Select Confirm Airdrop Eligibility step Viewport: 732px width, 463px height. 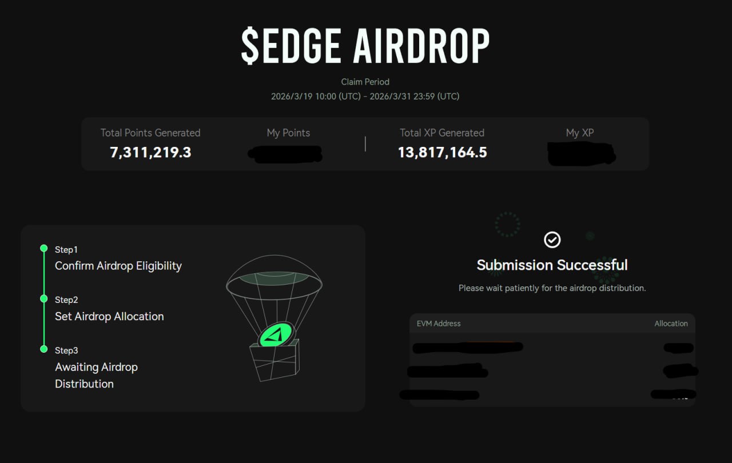pyautogui.click(x=118, y=266)
